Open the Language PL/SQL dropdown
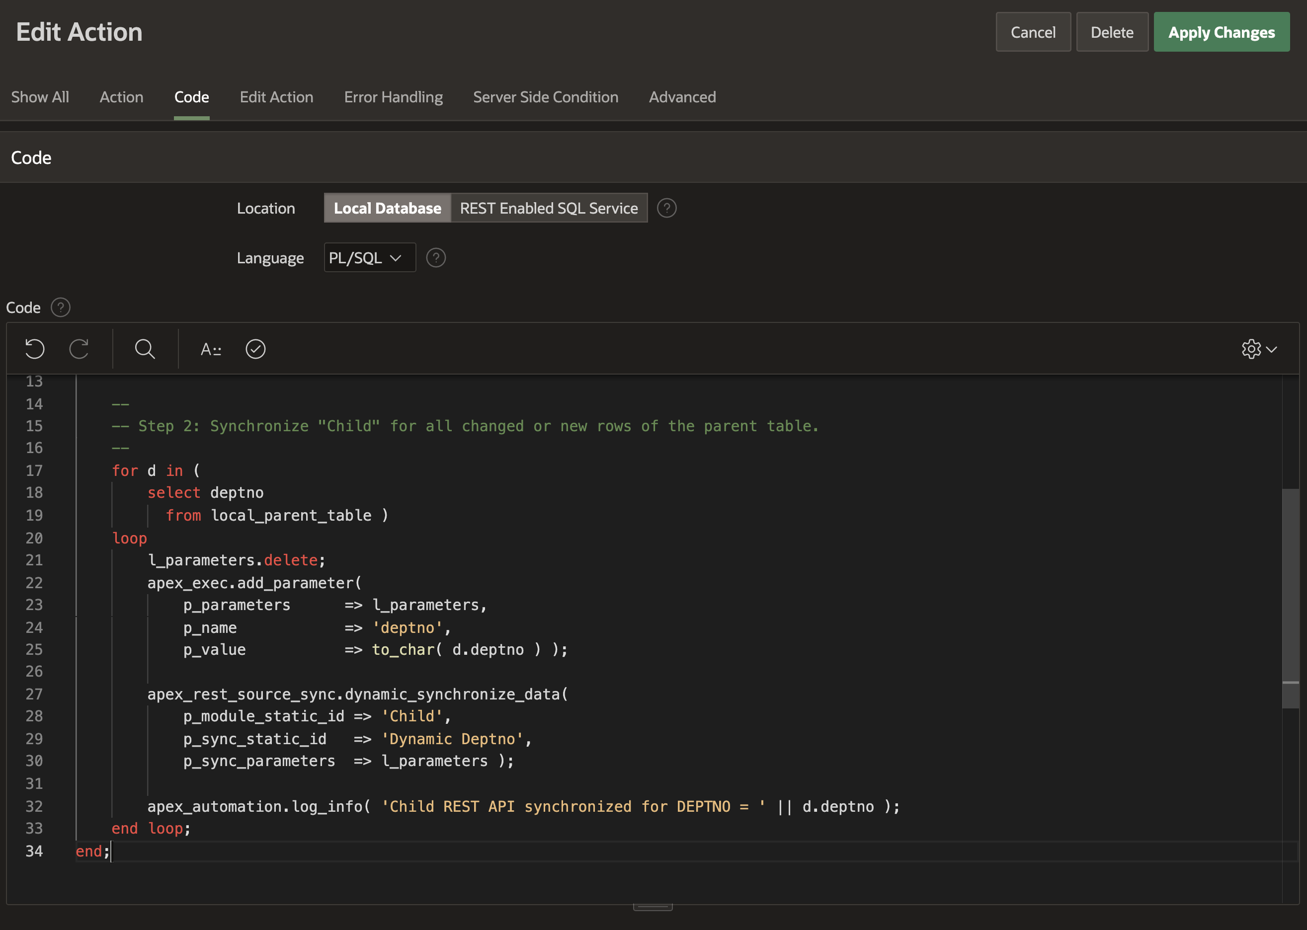This screenshot has height=930, width=1307. tap(369, 258)
